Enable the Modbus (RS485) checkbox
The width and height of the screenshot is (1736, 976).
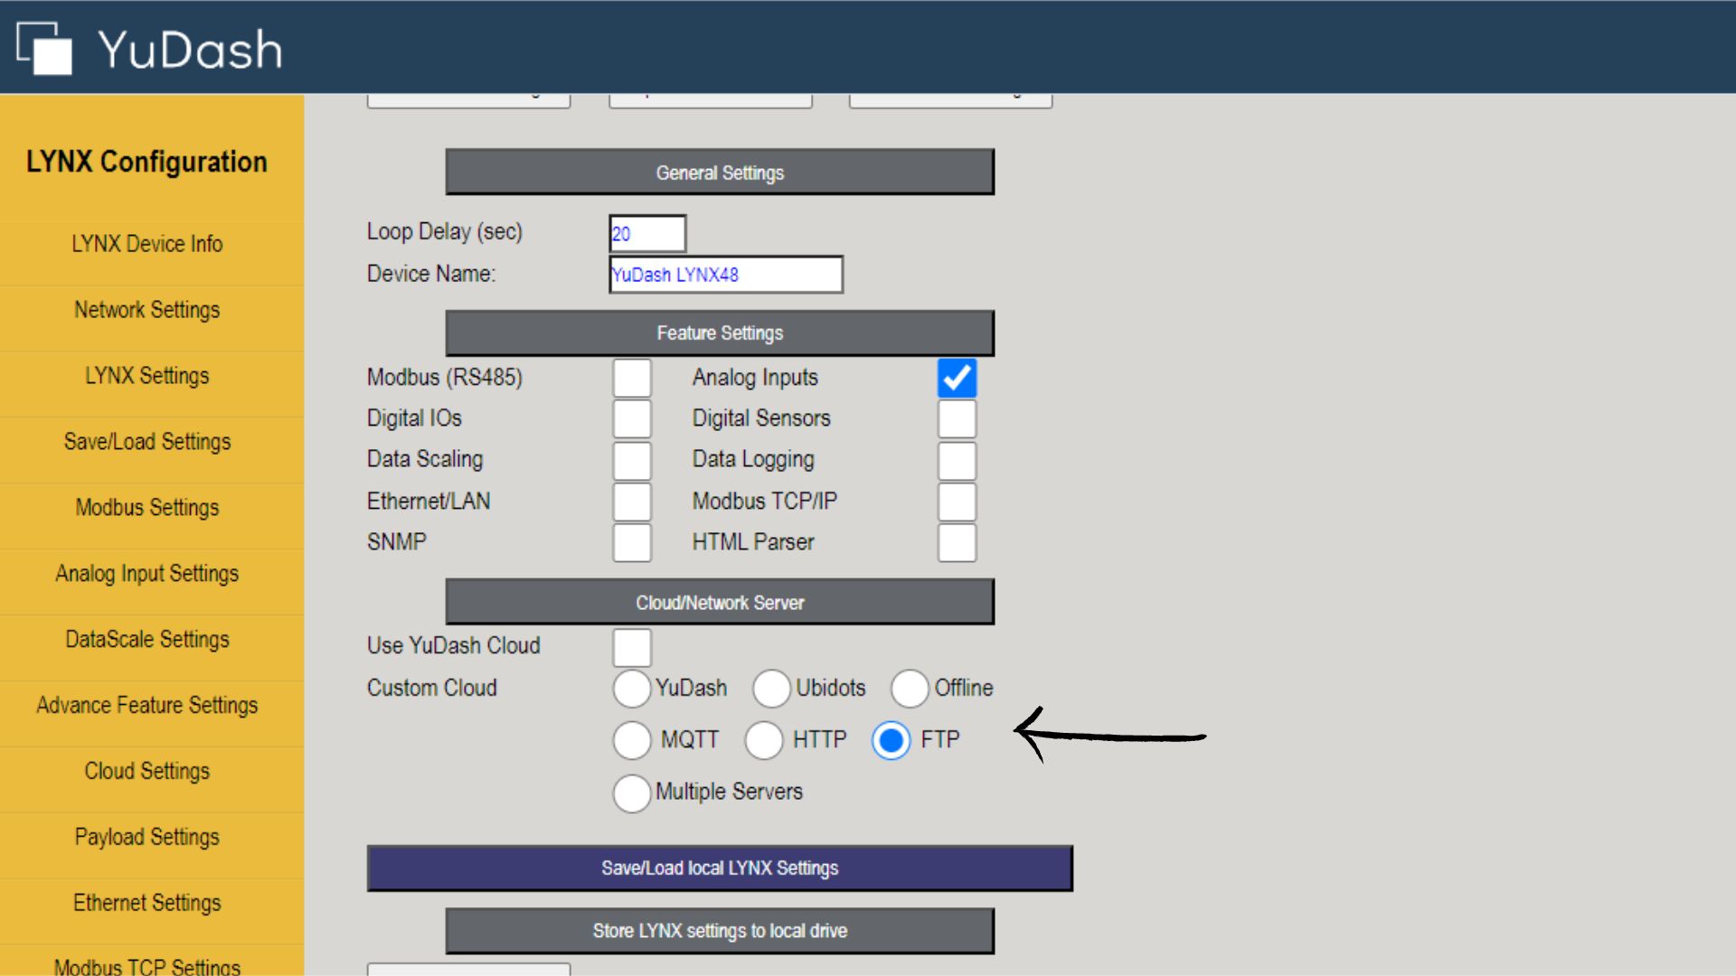click(x=631, y=378)
